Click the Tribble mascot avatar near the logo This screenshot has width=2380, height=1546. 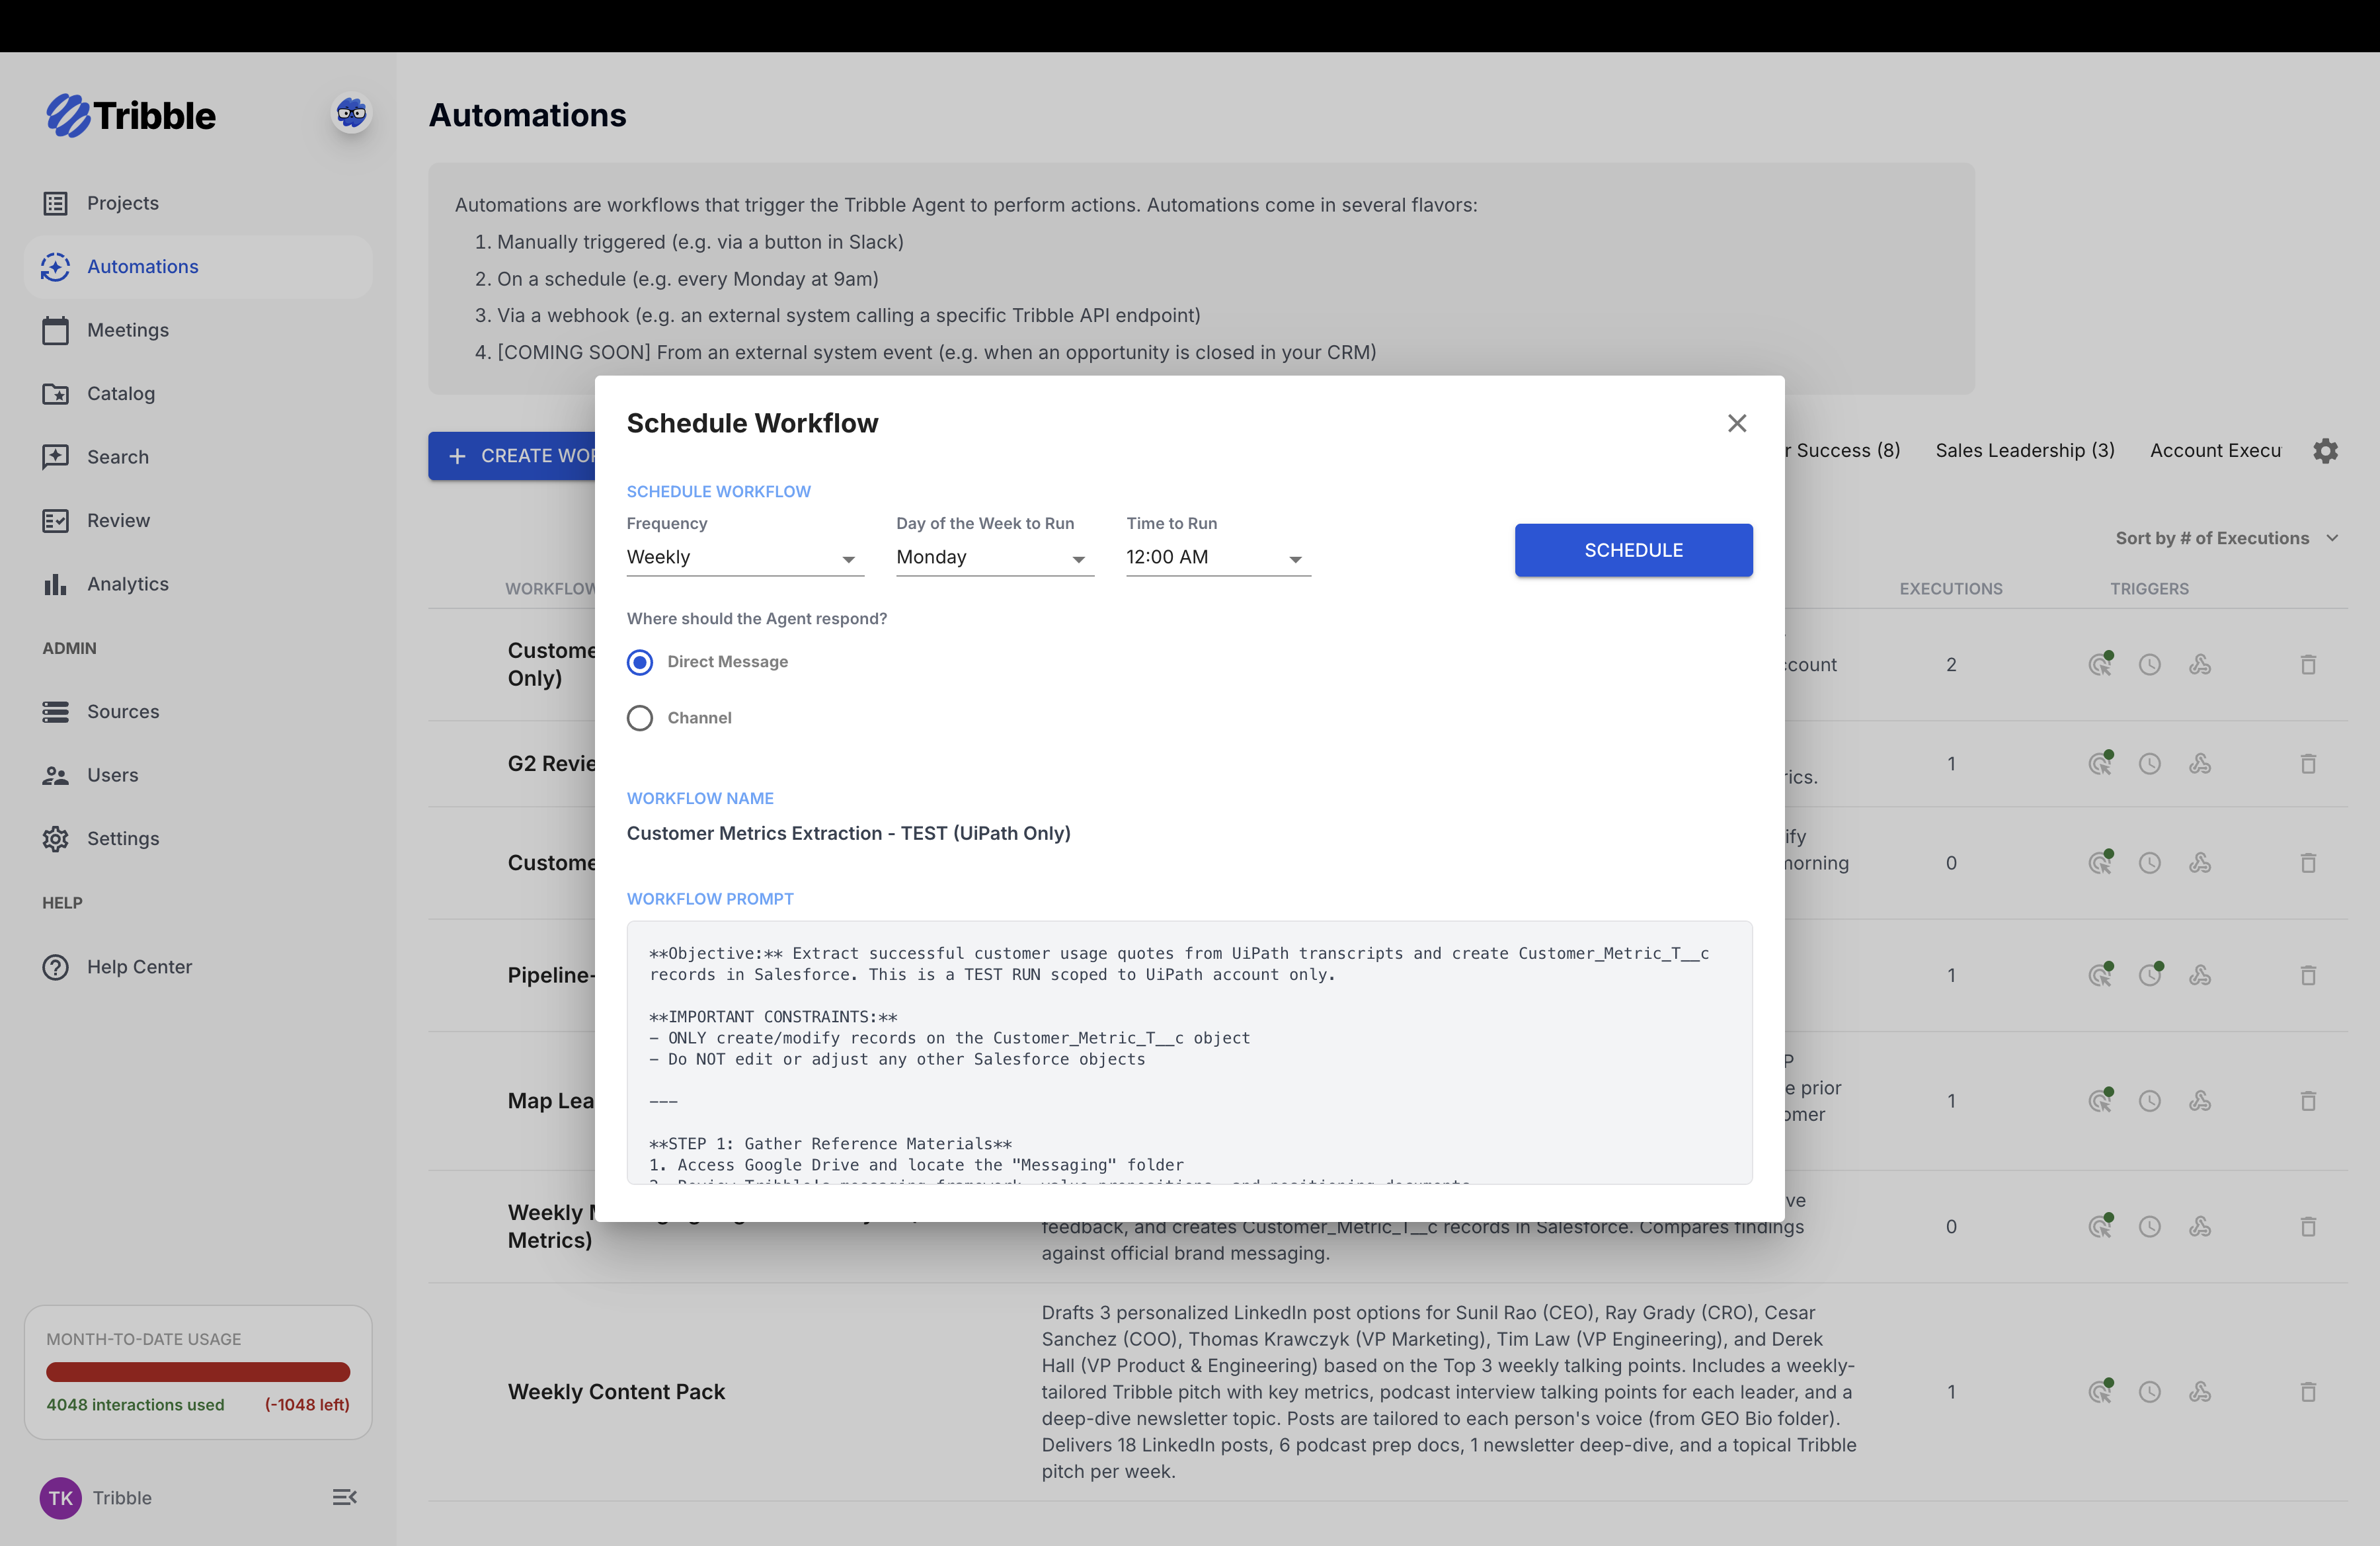tap(350, 114)
